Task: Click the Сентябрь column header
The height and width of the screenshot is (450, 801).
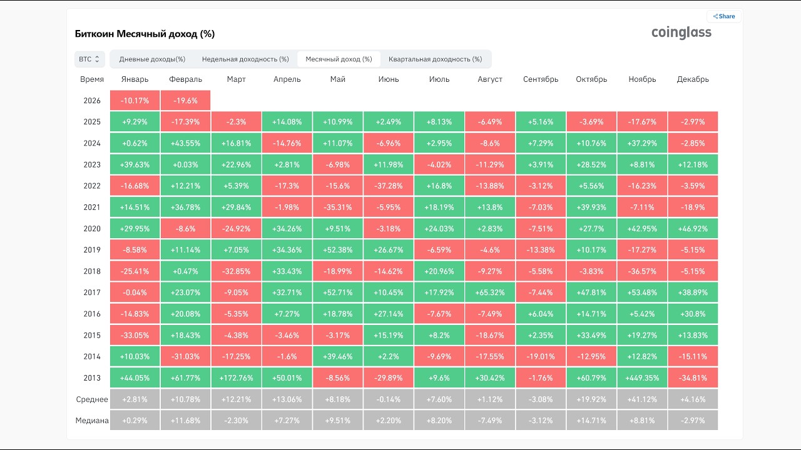Action: pyautogui.click(x=541, y=79)
